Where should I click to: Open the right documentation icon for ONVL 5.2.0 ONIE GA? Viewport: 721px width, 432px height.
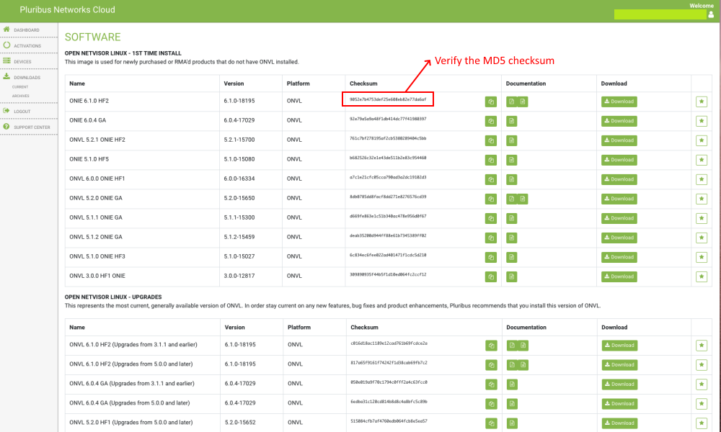pyautogui.click(x=522, y=199)
